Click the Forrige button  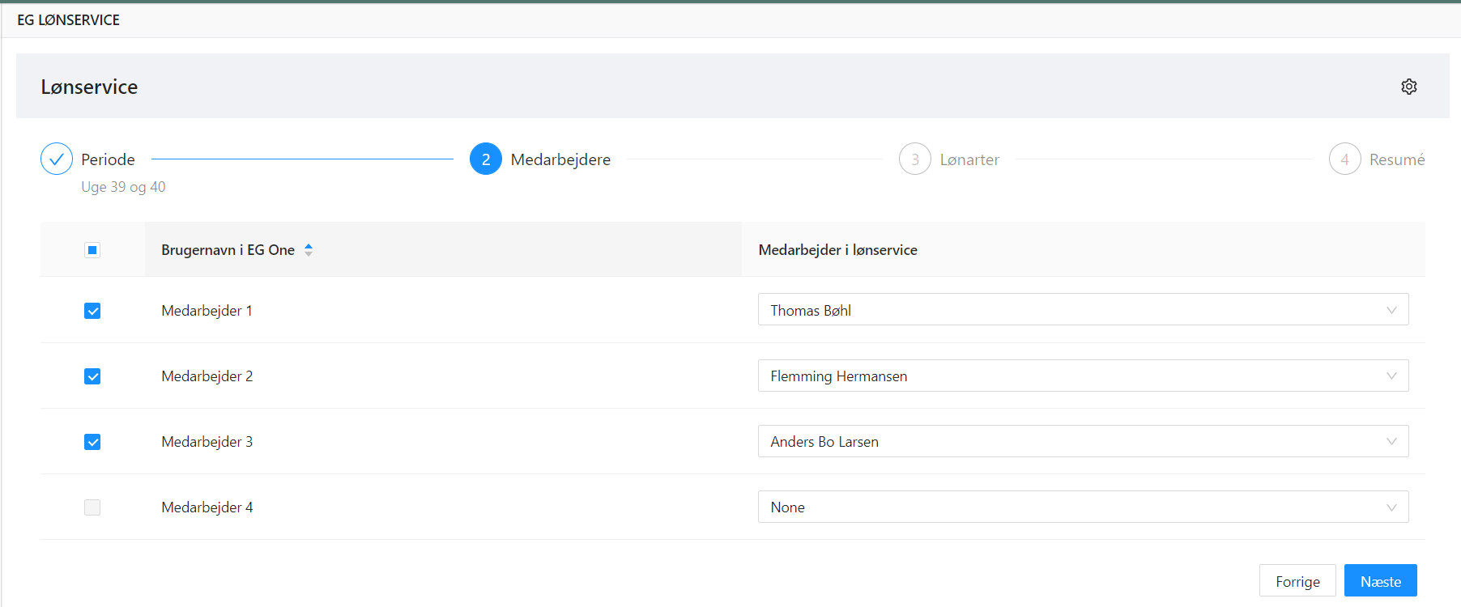pyautogui.click(x=1297, y=581)
